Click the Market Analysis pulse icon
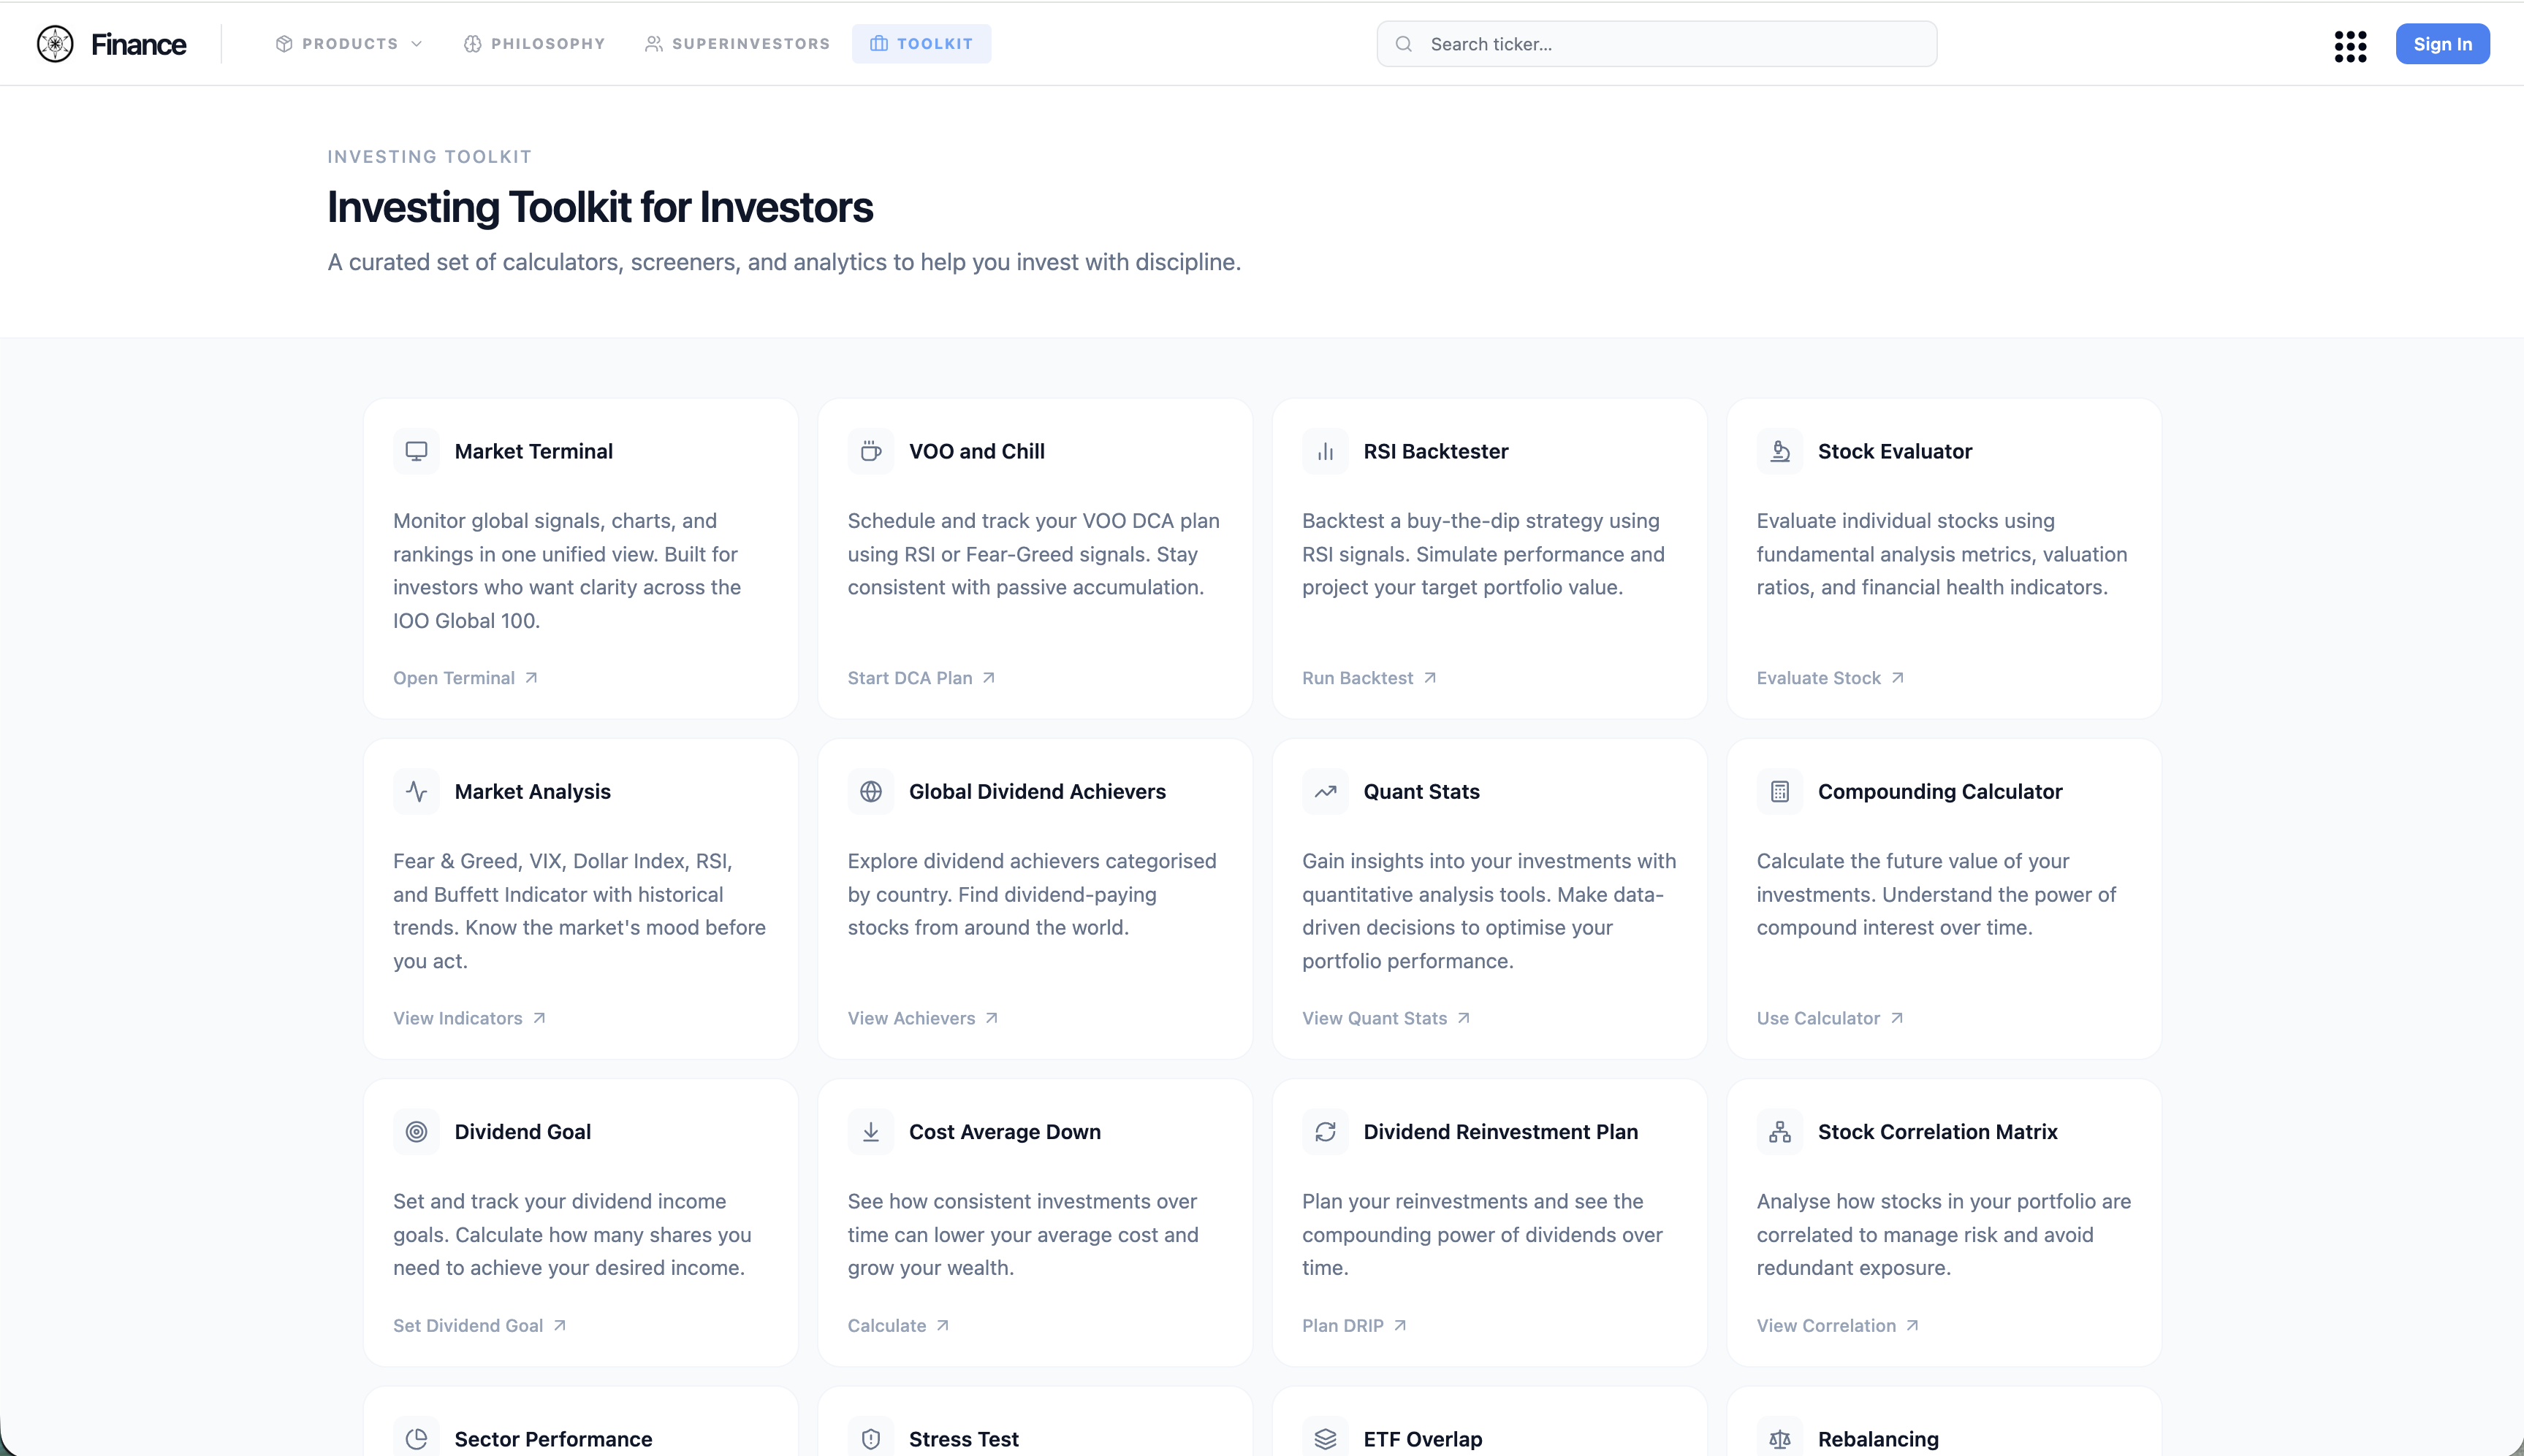Image resolution: width=2524 pixels, height=1456 pixels. pos(417,791)
